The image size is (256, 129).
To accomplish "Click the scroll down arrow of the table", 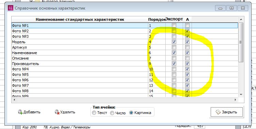I will (241, 95).
